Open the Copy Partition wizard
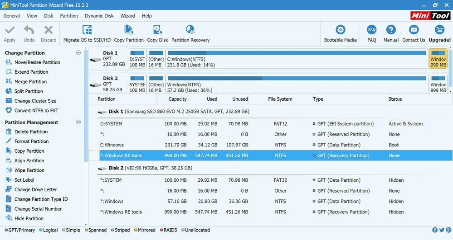453x240 pixels. [x=129, y=30]
